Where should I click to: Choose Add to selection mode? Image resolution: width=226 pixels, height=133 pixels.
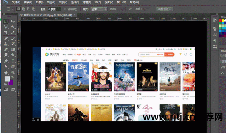pos(24,9)
